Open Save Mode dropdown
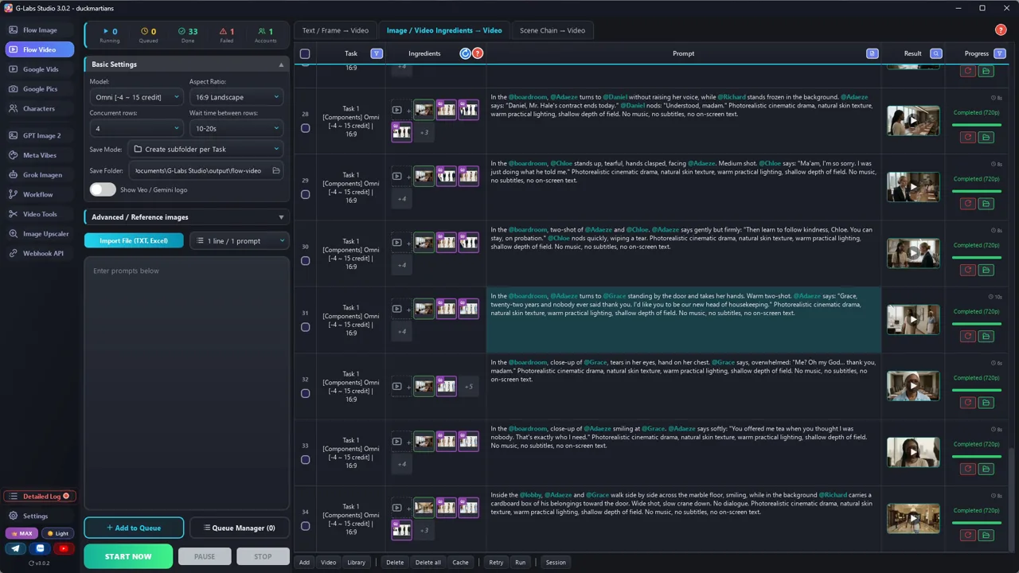The height and width of the screenshot is (573, 1019). (x=206, y=149)
